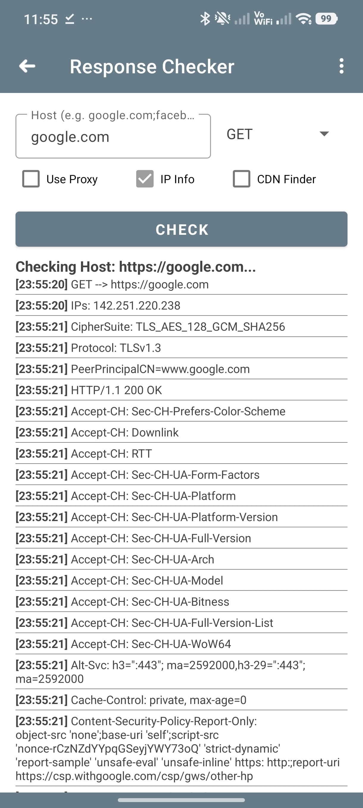Click the Bluetooth status icon

[206, 19]
